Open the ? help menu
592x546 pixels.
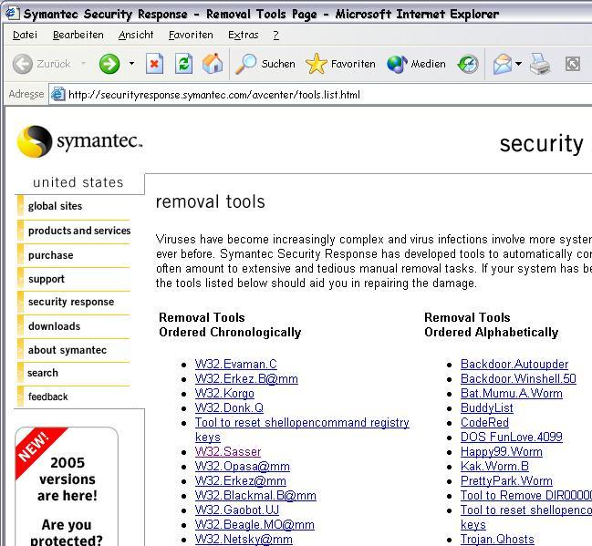pyautogui.click(x=276, y=35)
